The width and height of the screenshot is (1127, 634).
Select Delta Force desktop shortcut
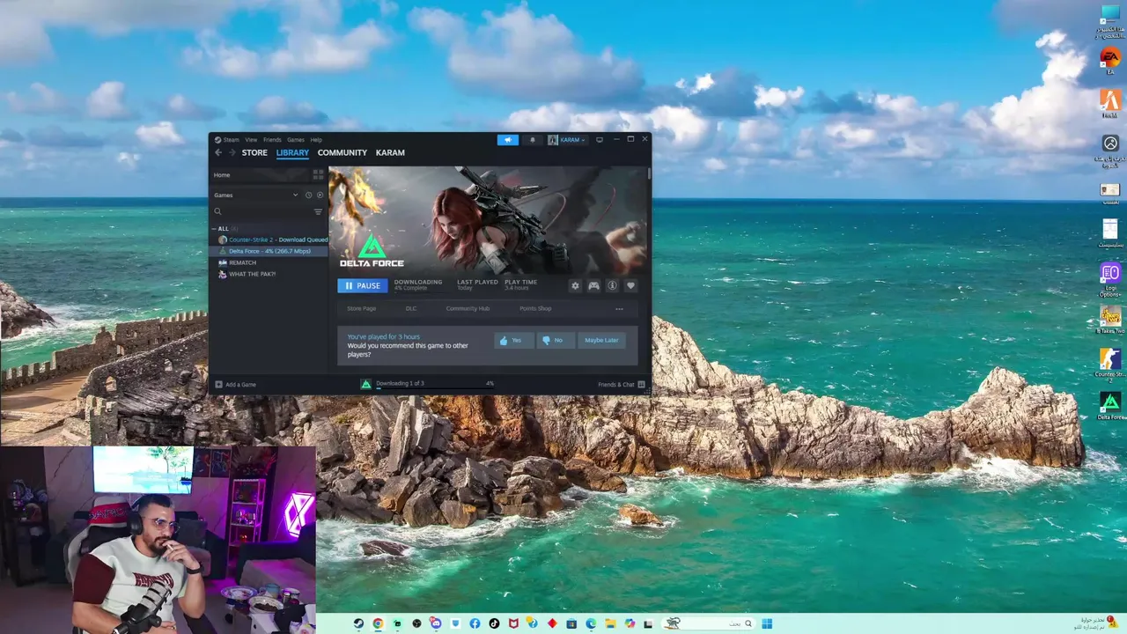(1110, 406)
